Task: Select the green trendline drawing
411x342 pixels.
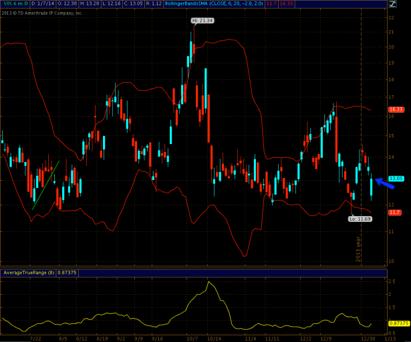Action: [x=46, y=185]
